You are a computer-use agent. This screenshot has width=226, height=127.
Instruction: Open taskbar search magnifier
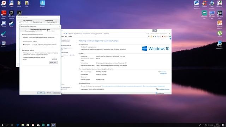click(7, 125)
